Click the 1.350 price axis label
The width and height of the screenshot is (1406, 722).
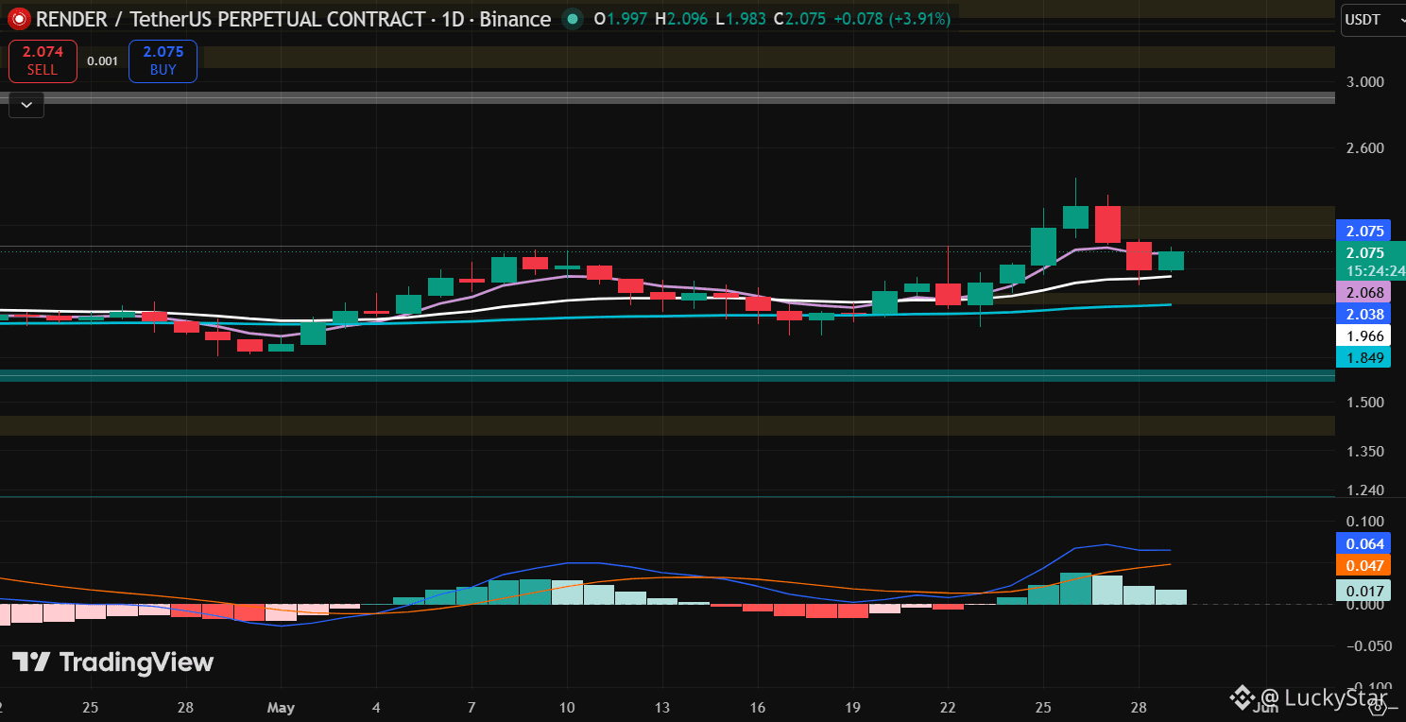pos(1364,452)
